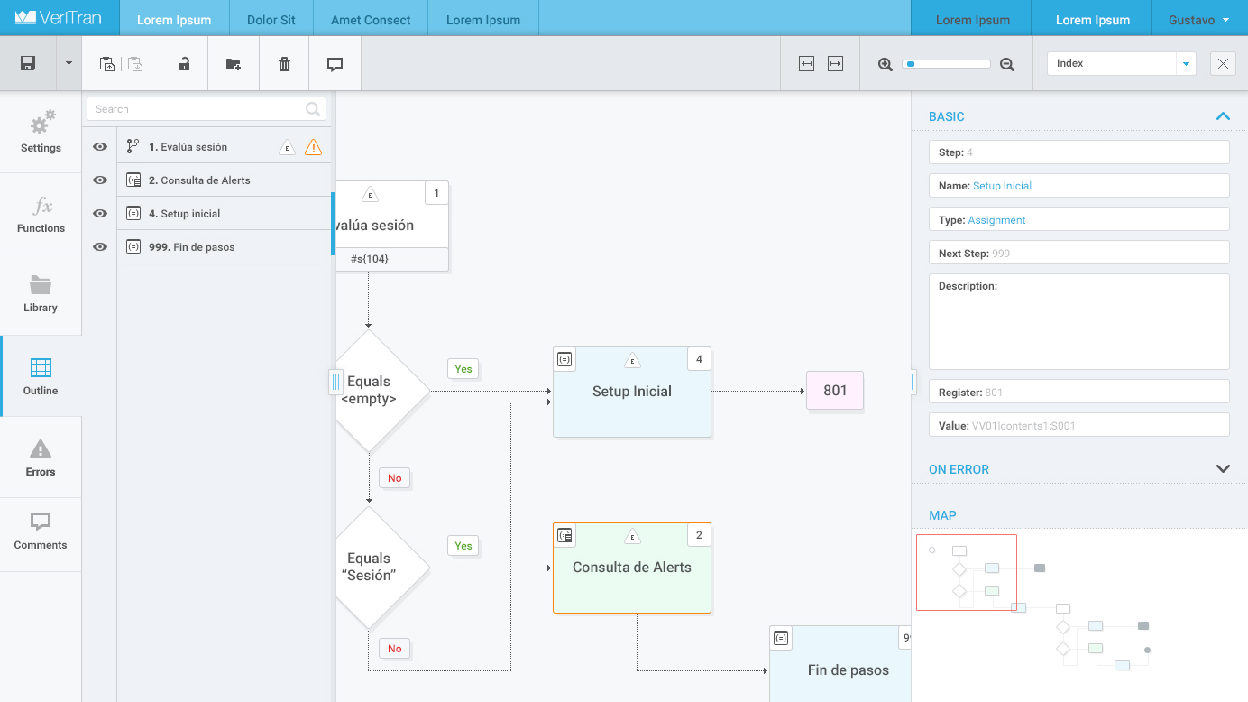1248x702 pixels.
Task: Collapse the BASIC section
Action: pos(1223,116)
